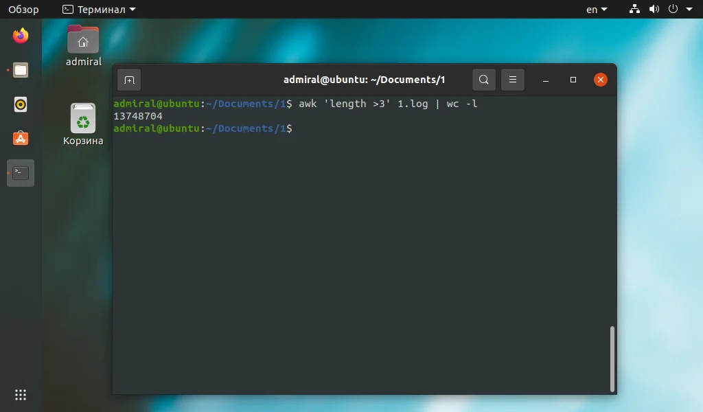This screenshot has width=703, height=412.
Task: Click the power icon in top bar
Action: pos(673,9)
